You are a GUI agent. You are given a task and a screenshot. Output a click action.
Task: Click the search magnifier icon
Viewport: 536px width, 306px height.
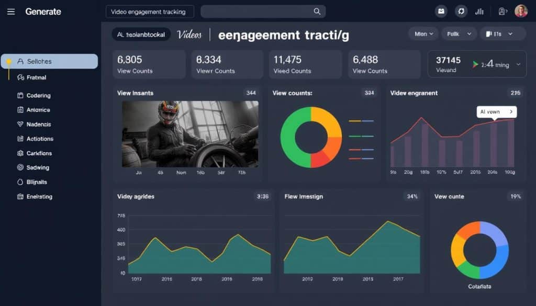317,12
